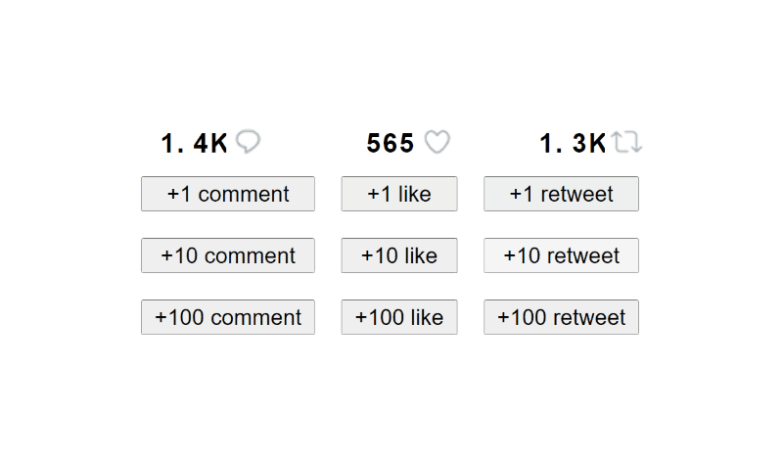Increase likes by one hundred
Screen dimensions: 783x460
pyautogui.click(x=399, y=317)
